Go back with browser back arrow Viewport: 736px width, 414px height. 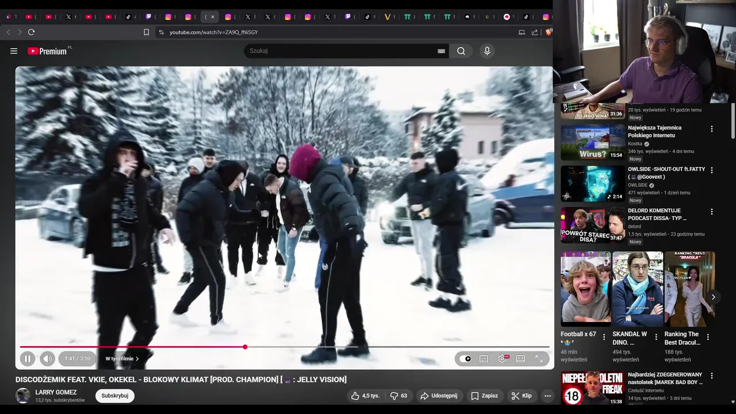[9, 32]
